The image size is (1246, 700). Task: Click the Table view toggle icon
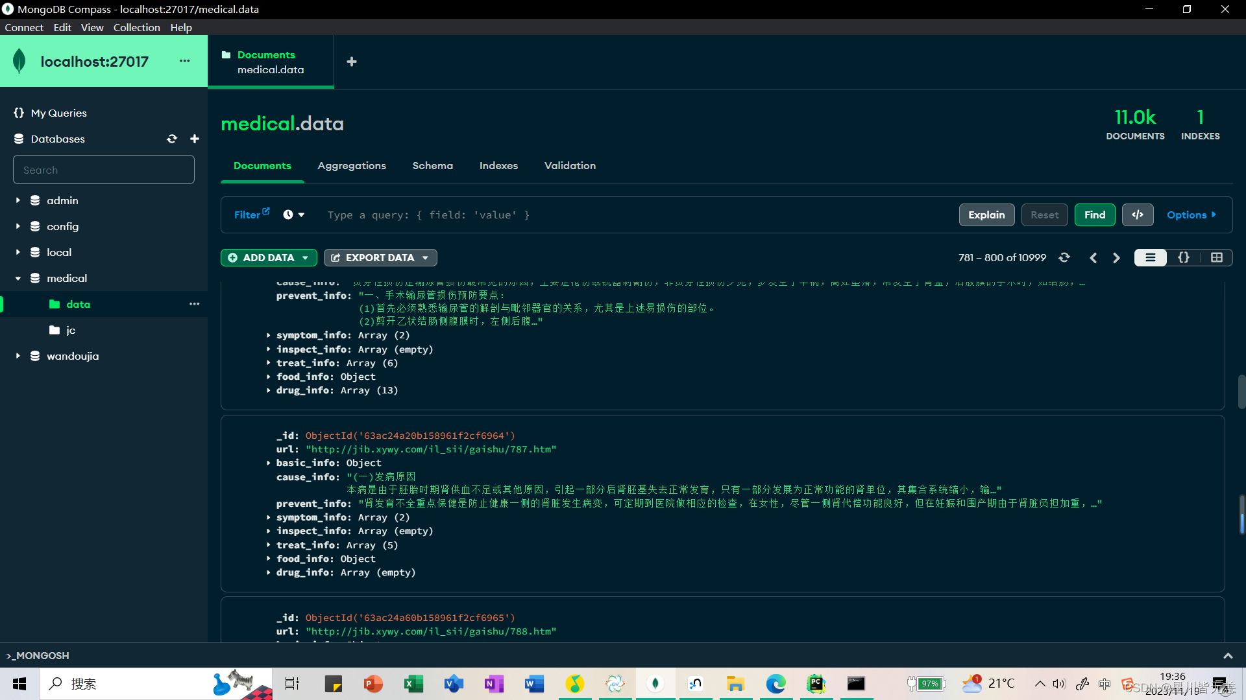click(1215, 257)
